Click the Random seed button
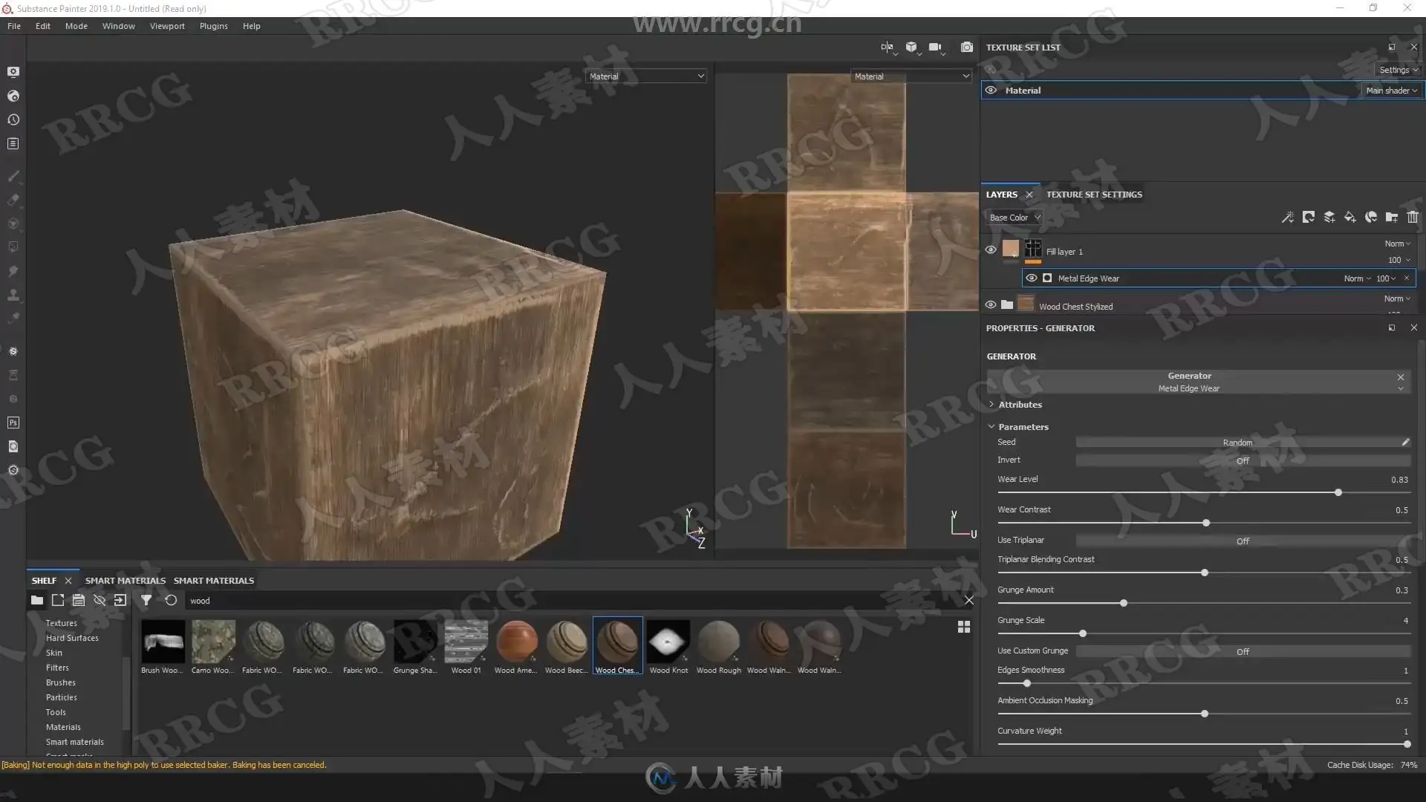The height and width of the screenshot is (802, 1426). coord(1237,443)
